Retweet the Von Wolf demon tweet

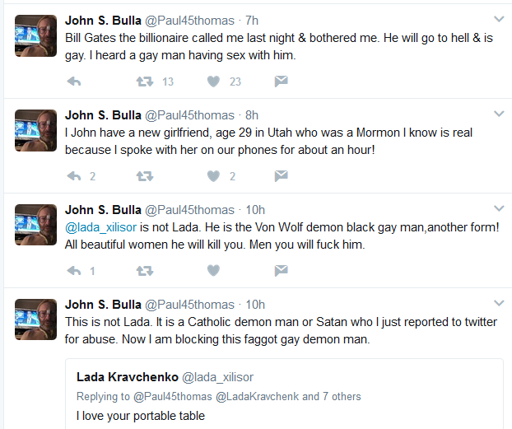145,271
